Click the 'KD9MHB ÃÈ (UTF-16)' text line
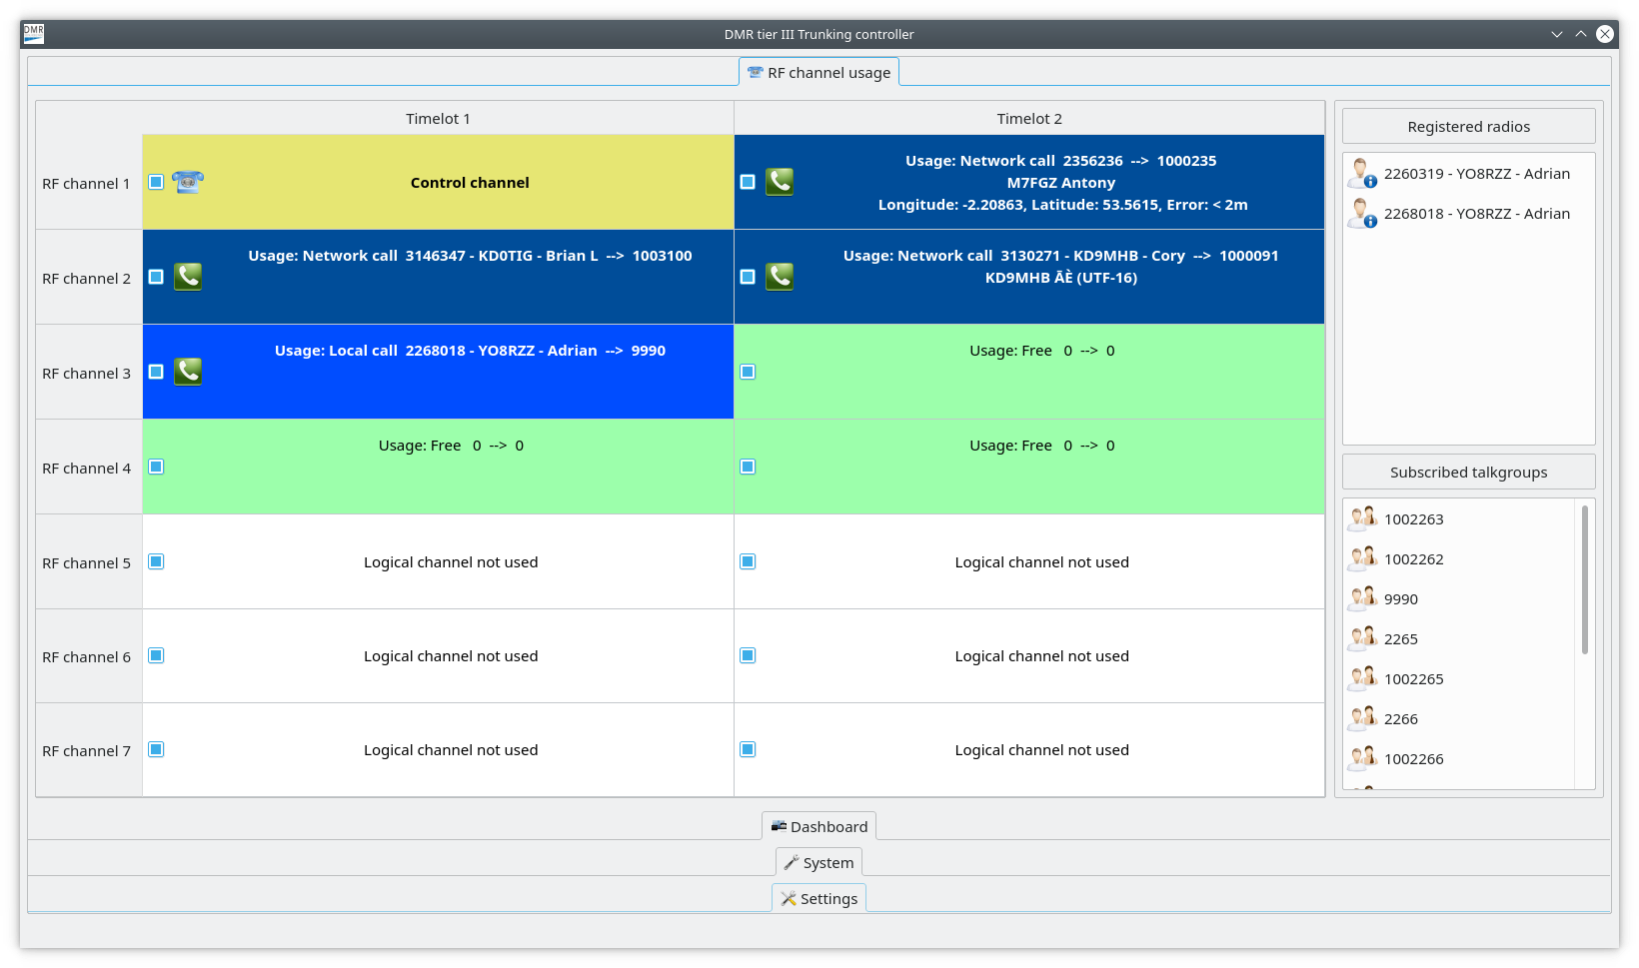Screen dimensions: 1639x968 tap(1061, 278)
